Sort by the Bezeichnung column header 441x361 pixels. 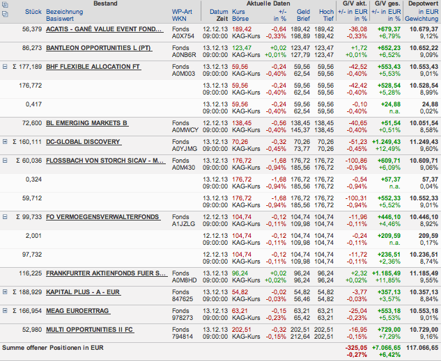(x=64, y=12)
